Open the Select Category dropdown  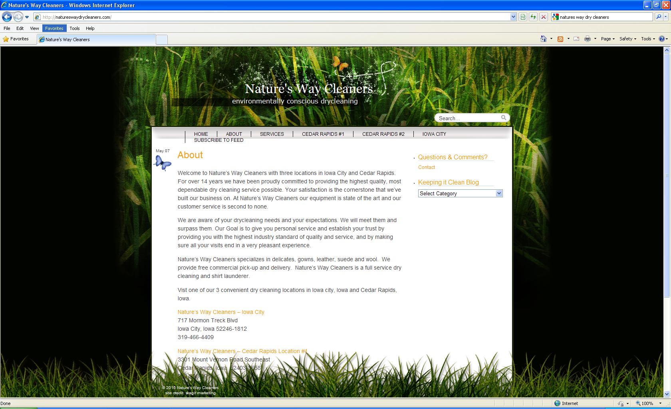pos(460,193)
